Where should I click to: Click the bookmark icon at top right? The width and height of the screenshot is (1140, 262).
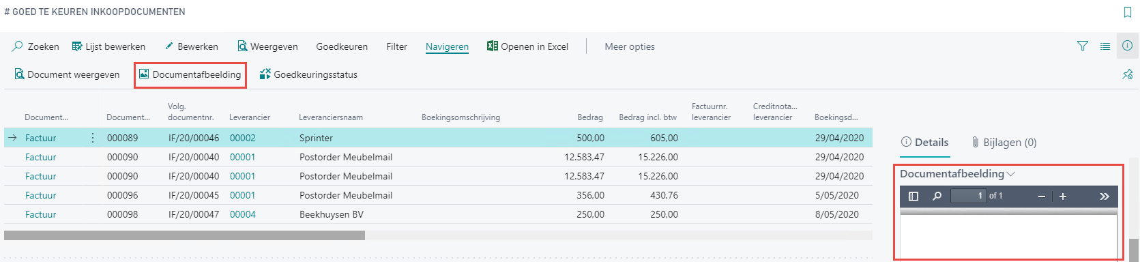point(1127,12)
